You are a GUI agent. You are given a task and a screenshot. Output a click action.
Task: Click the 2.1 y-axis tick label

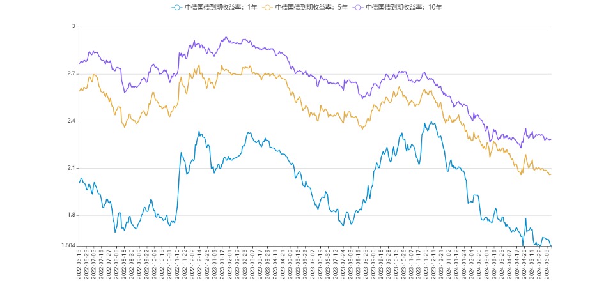tap(71, 168)
